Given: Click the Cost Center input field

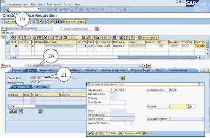Looking at the screenshot, I should [x=118, y=103].
